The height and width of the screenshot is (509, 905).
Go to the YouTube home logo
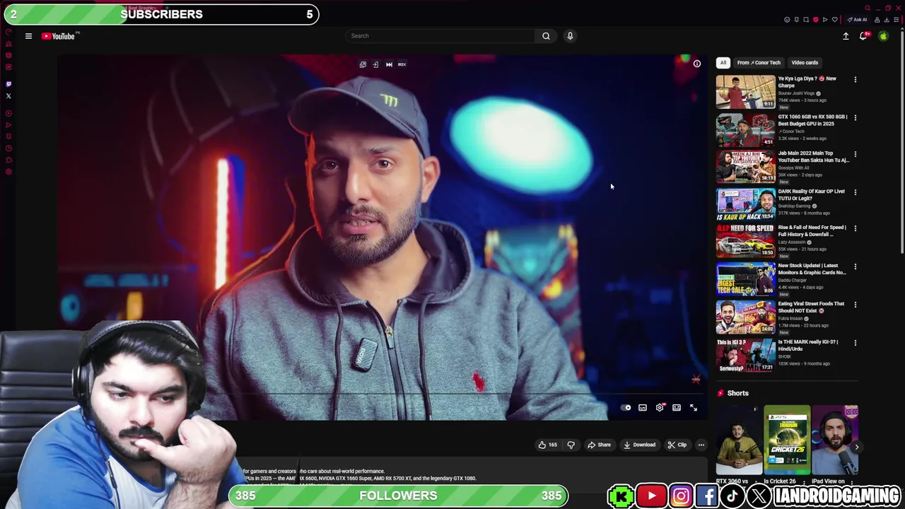pyautogui.click(x=59, y=36)
